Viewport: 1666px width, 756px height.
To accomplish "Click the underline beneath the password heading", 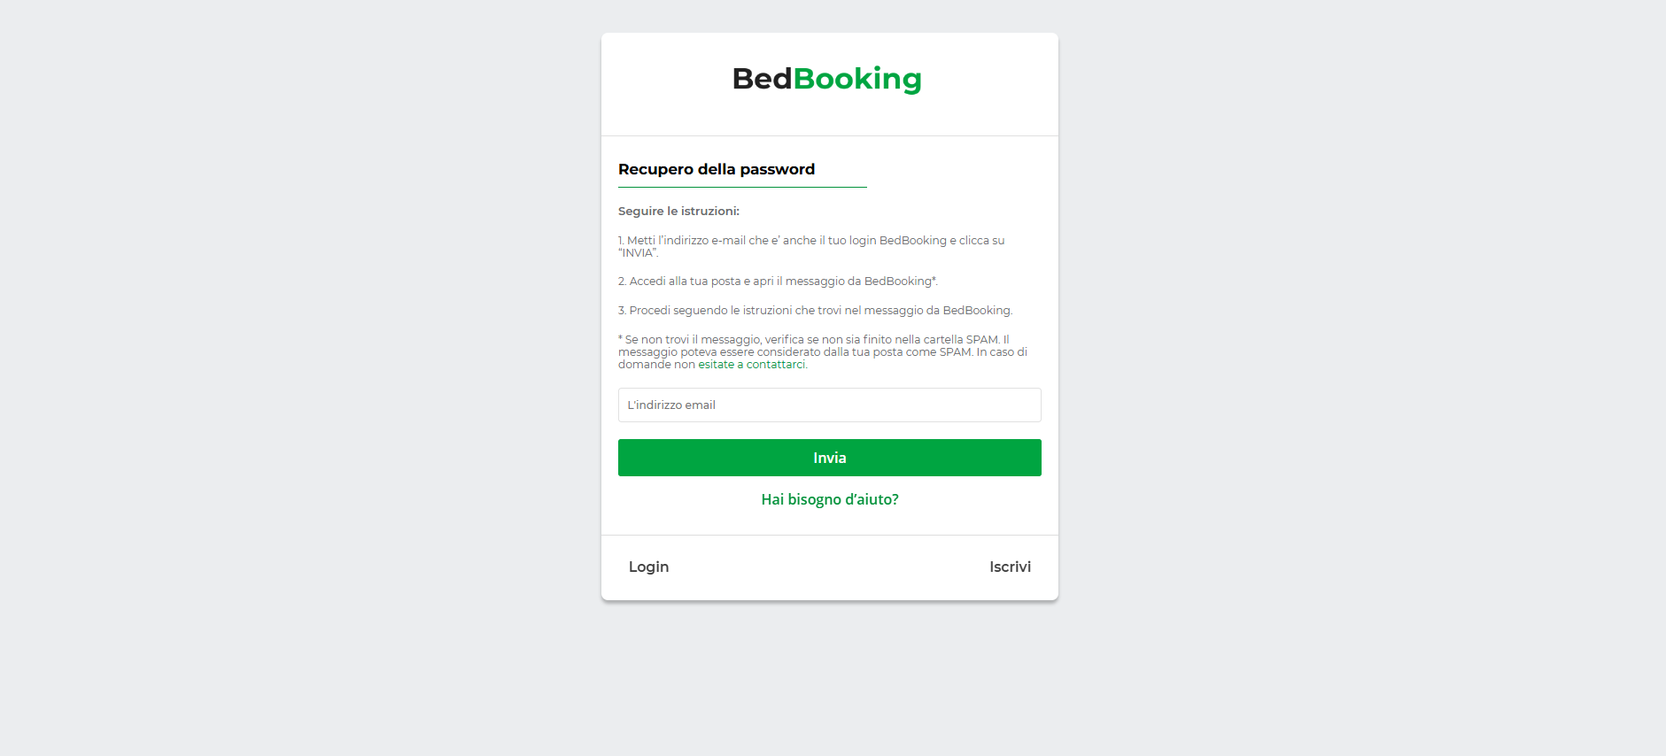I will coord(742,187).
